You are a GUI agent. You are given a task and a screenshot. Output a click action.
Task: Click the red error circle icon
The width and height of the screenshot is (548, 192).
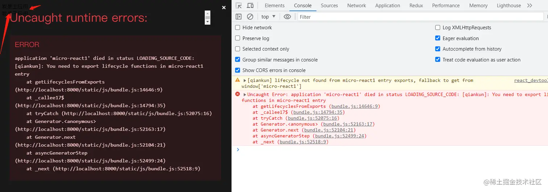(237, 94)
